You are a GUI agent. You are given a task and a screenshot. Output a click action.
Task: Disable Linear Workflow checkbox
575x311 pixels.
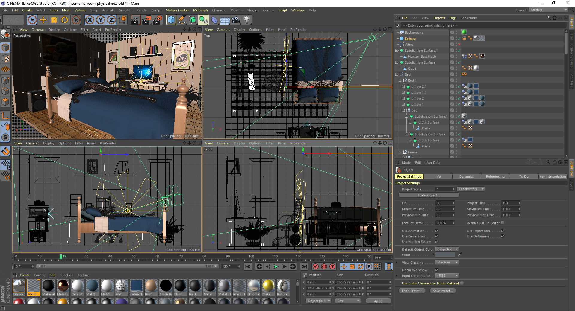click(437, 270)
